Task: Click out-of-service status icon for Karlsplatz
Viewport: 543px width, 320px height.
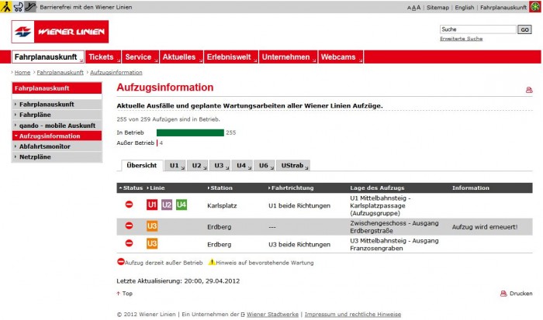Action: tap(129, 205)
